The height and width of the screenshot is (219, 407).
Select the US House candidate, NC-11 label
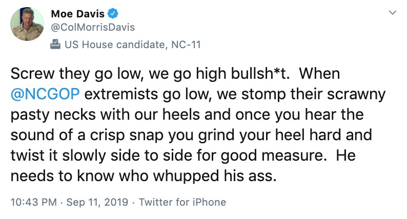point(132,45)
